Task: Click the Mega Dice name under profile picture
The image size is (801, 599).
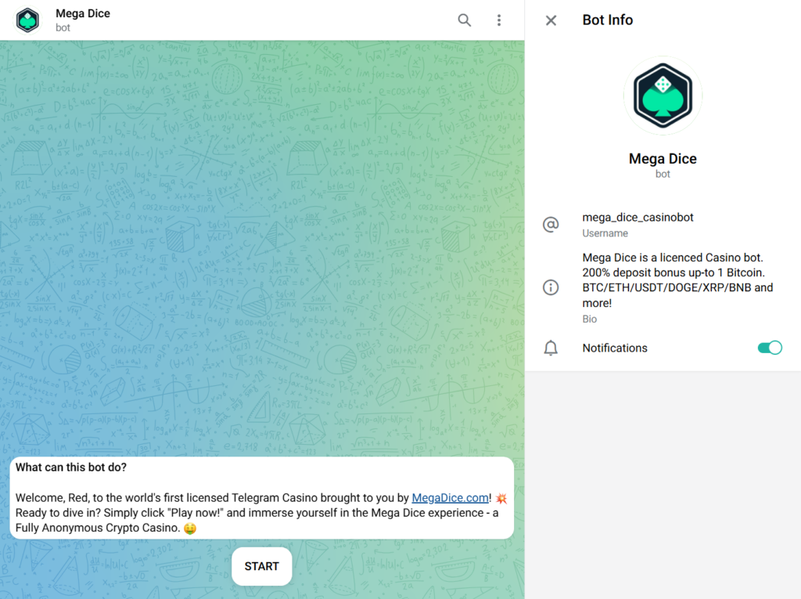Action: (x=663, y=159)
